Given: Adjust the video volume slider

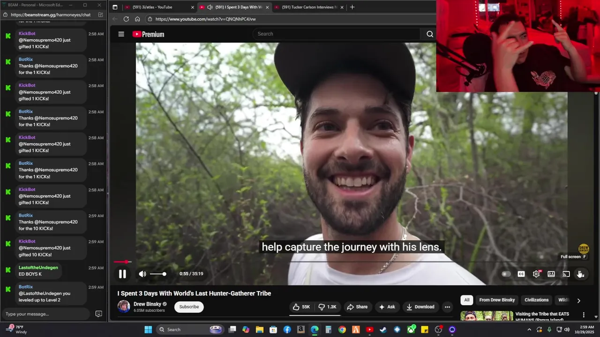Looking at the screenshot, I should tap(158, 274).
